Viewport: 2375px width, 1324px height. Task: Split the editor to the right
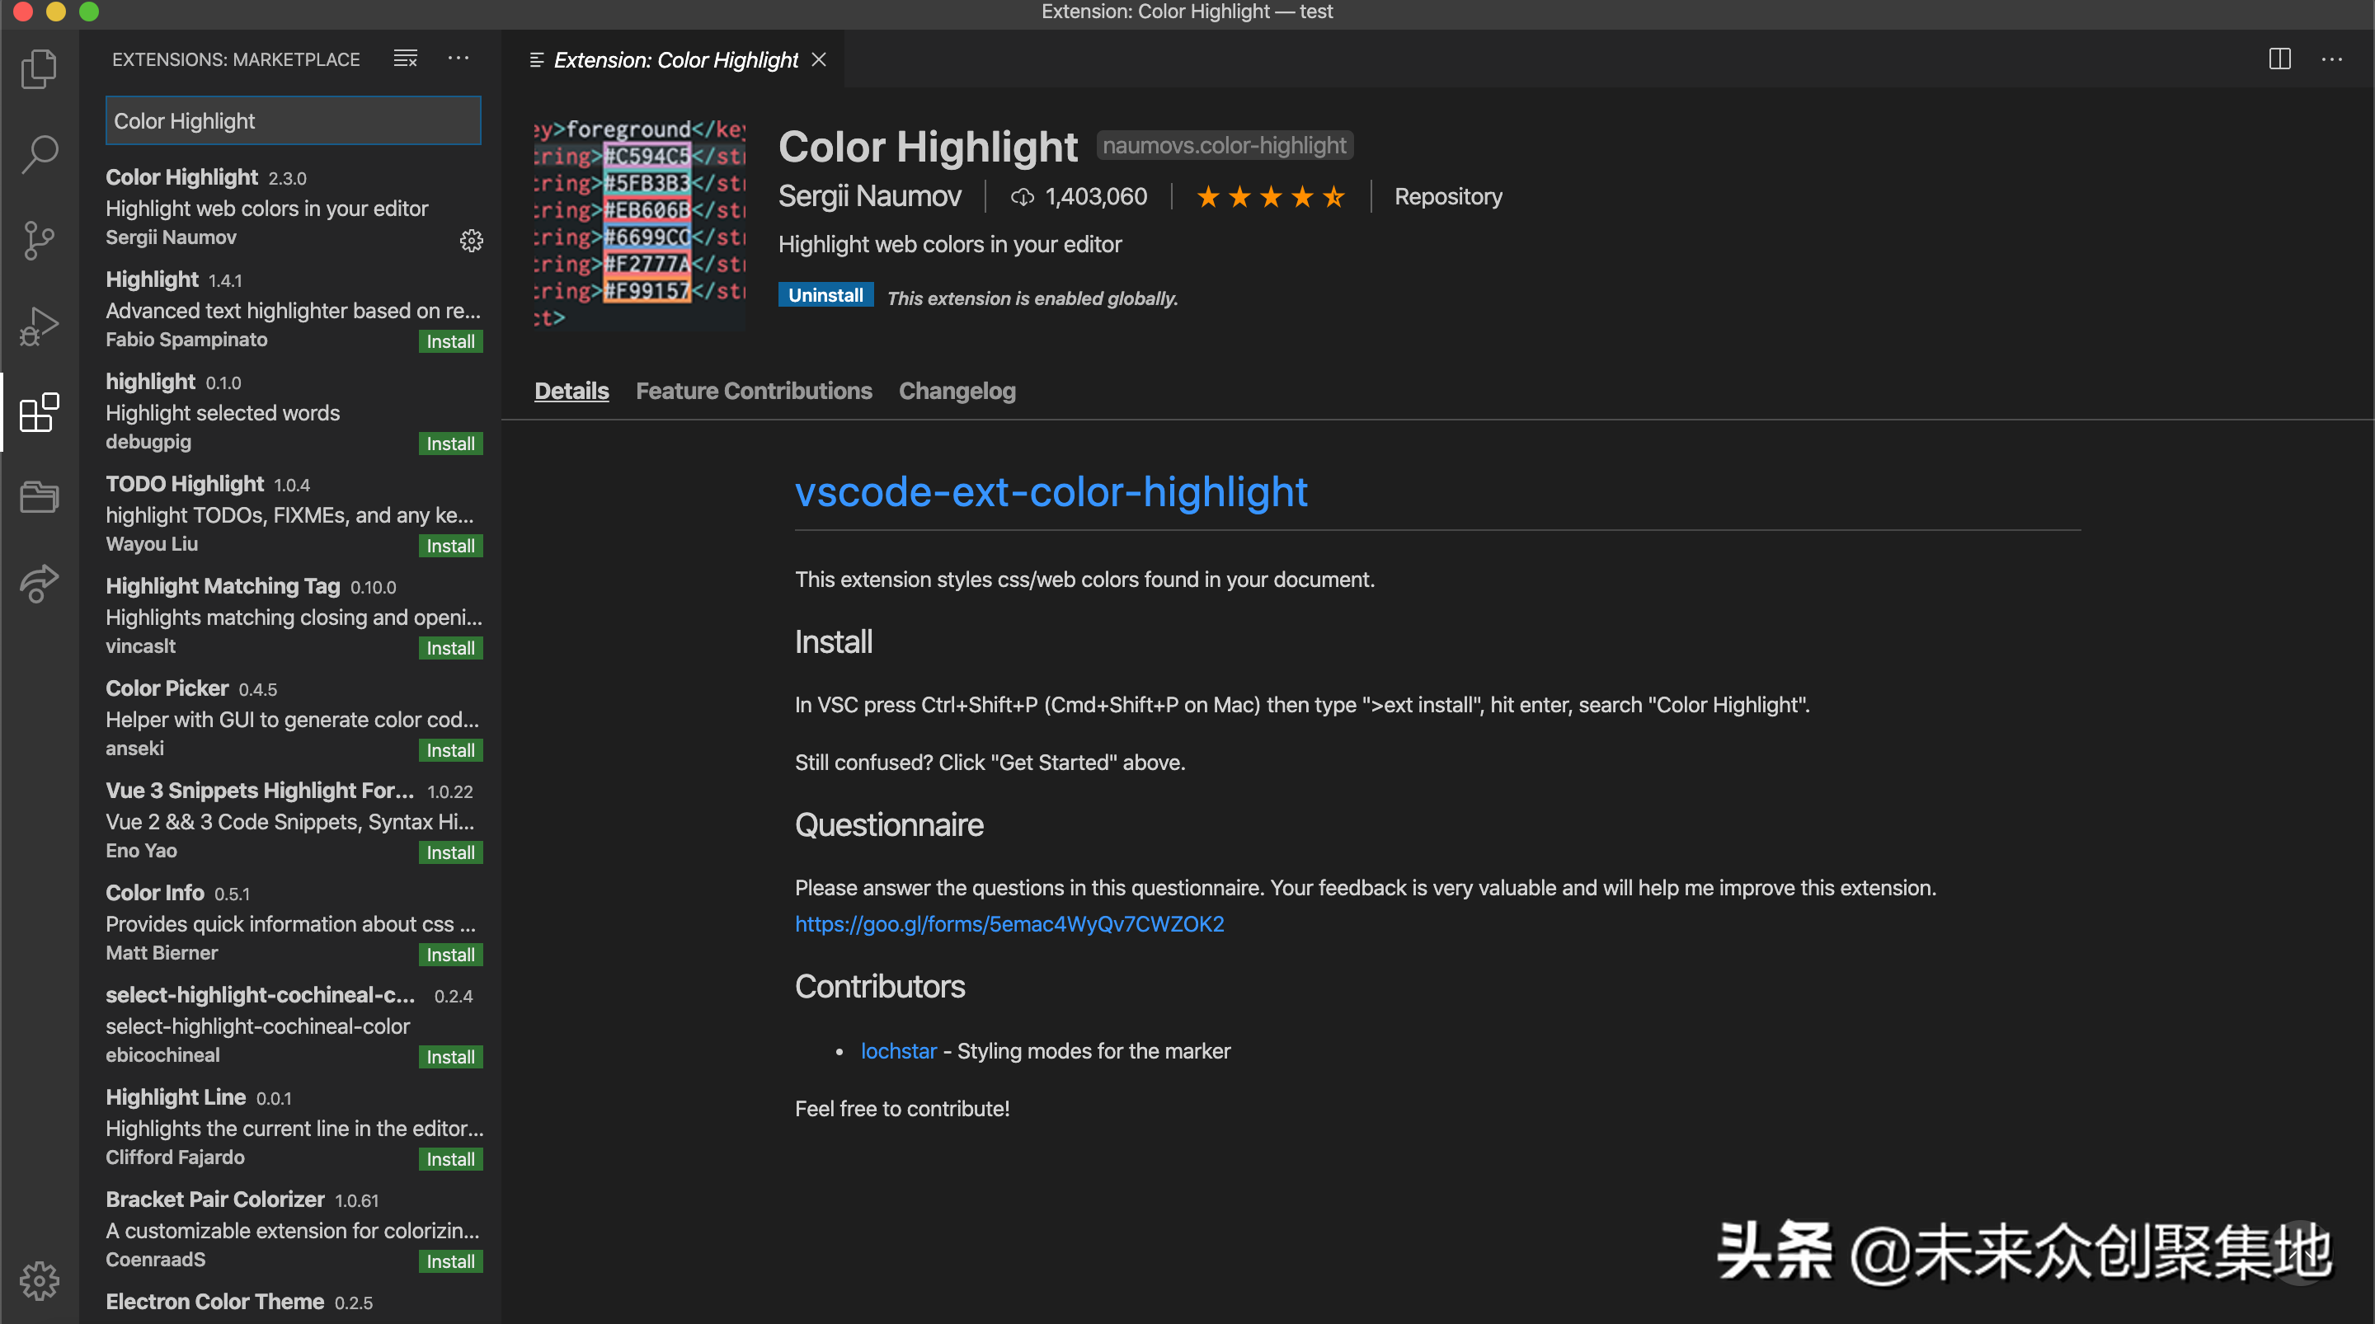click(x=2279, y=59)
